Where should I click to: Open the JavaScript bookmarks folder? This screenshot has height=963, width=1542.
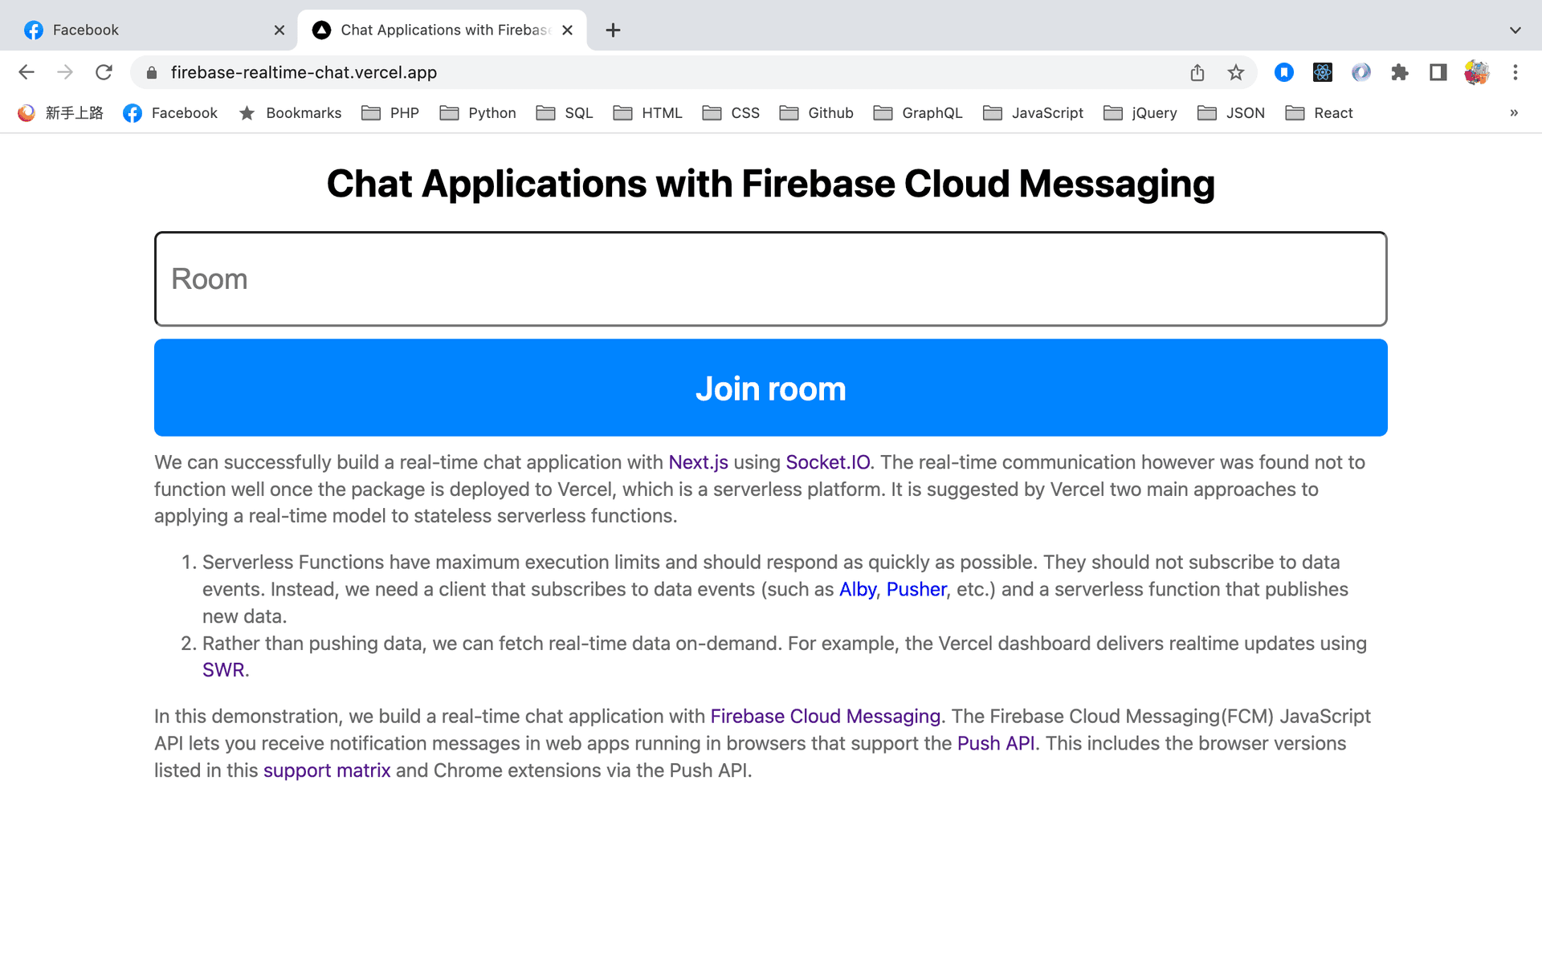(x=1034, y=113)
